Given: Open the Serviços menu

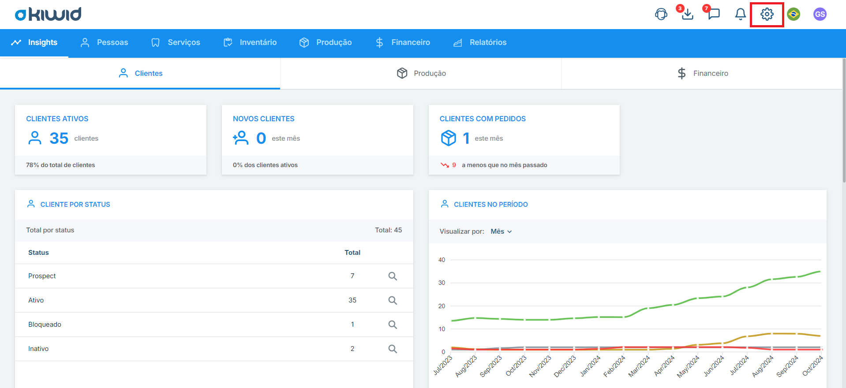Looking at the screenshot, I should pyautogui.click(x=175, y=42).
